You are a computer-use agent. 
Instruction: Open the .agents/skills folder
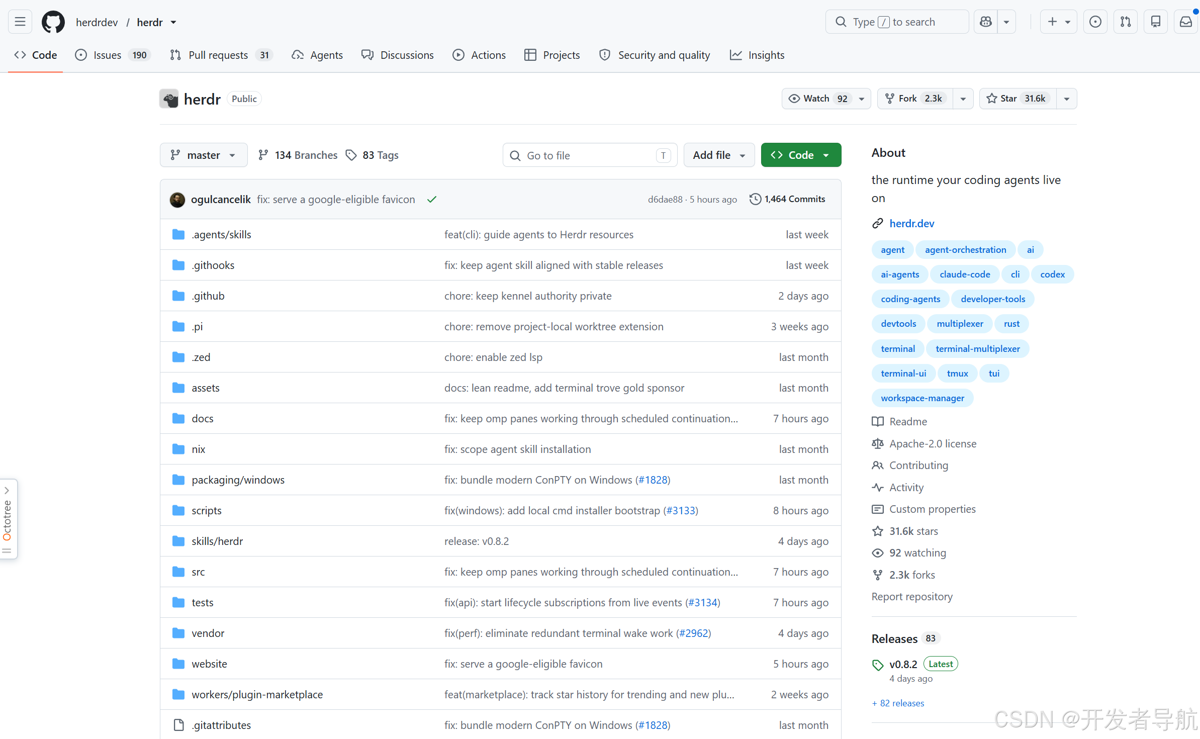click(x=221, y=234)
